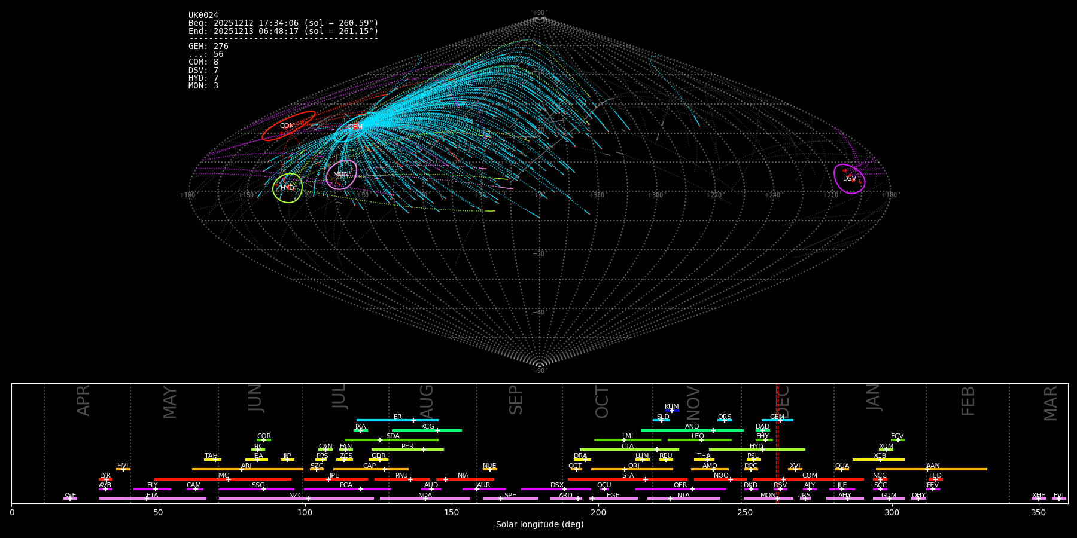Image resolution: width=1077 pixels, height=538 pixels.
Task: Click the +330 longitude grid label
Action: pos(597,195)
